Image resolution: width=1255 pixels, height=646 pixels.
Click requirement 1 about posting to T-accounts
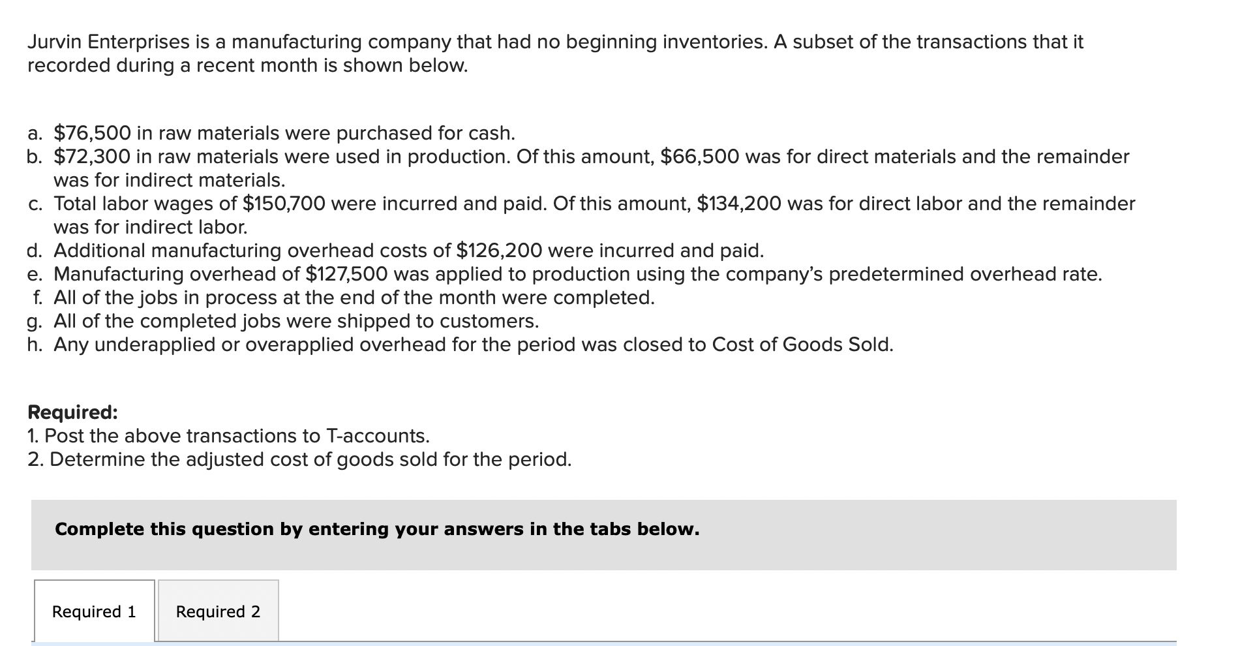(229, 436)
